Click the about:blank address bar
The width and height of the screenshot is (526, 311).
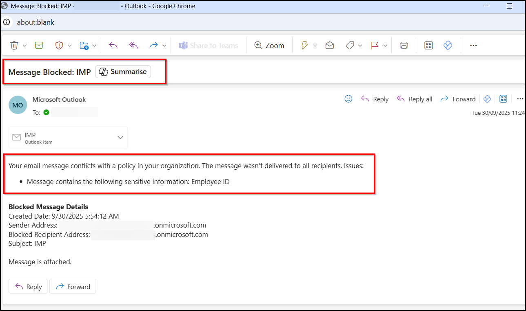pyautogui.click(x=36, y=22)
